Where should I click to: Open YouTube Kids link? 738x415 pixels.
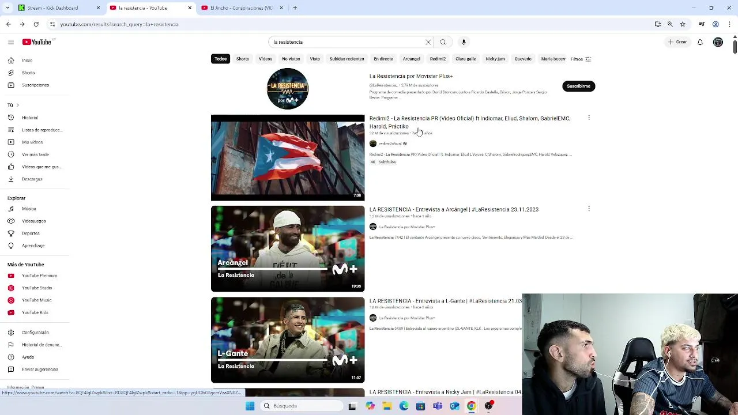35,312
